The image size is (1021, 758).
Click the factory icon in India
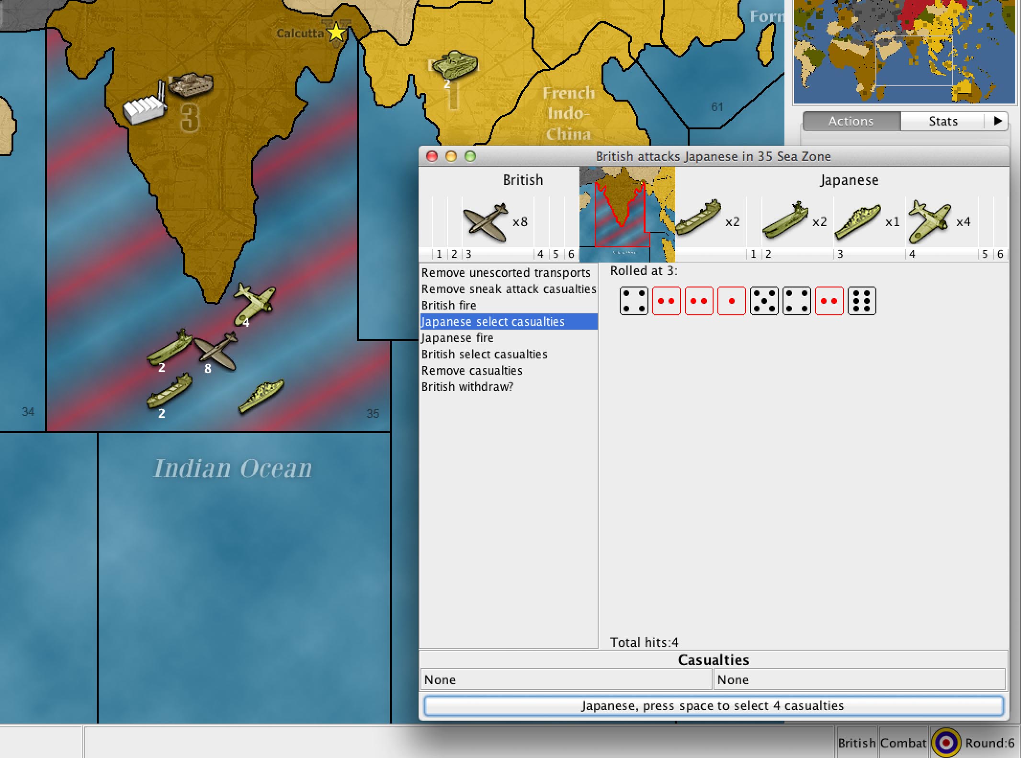(x=144, y=109)
